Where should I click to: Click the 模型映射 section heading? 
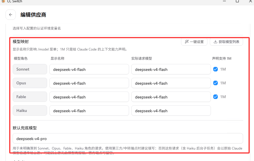(x=21, y=42)
